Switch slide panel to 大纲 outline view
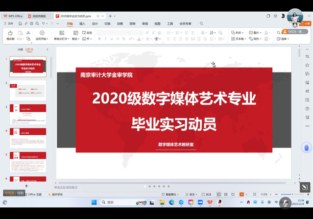The height and width of the screenshot is (219, 313). pyautogui.click(x=20, y=49)
